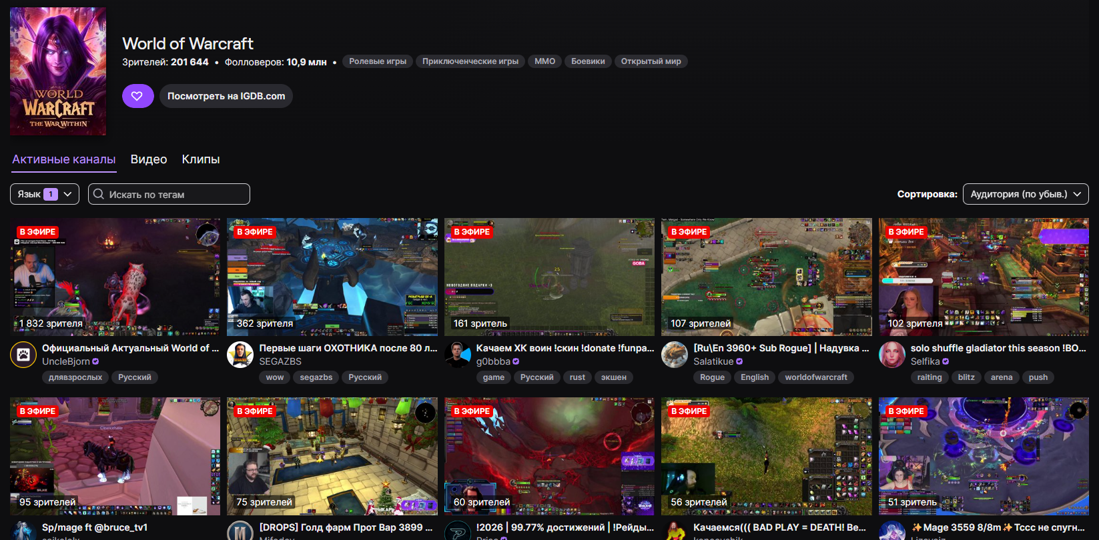Open stream thumbnail with 60 зрителей

[x=549, y=456]
